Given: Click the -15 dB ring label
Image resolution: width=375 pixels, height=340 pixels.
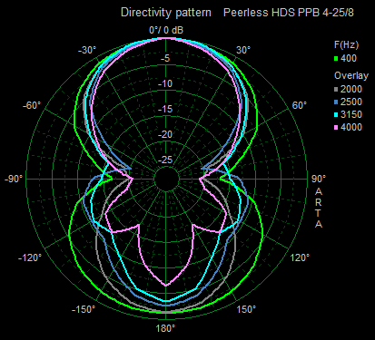Looking at the screenshot, I should coord(165,109).
